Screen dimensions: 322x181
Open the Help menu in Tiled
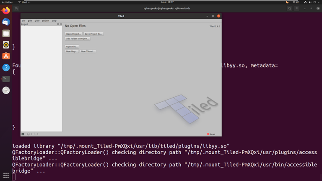54,21
